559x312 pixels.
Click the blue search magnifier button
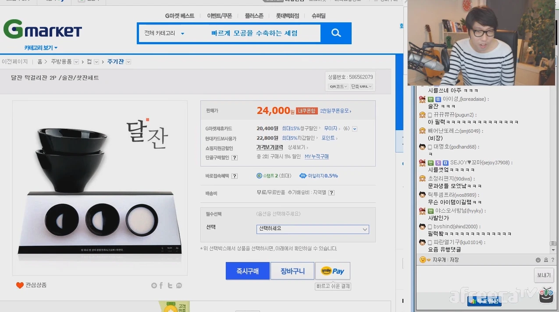click(x=336, y=33)
